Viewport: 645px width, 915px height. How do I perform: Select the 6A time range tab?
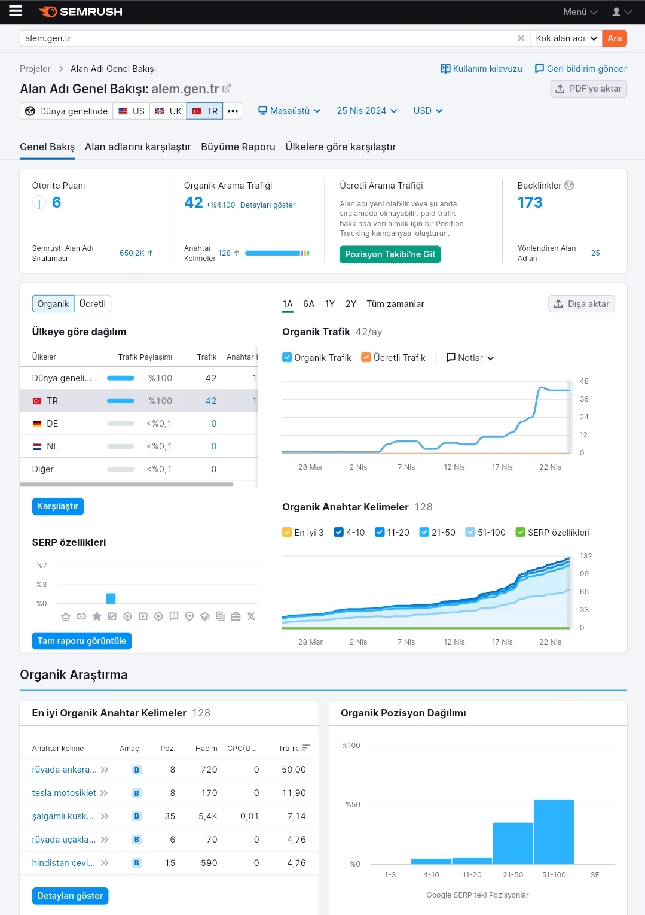308,304
